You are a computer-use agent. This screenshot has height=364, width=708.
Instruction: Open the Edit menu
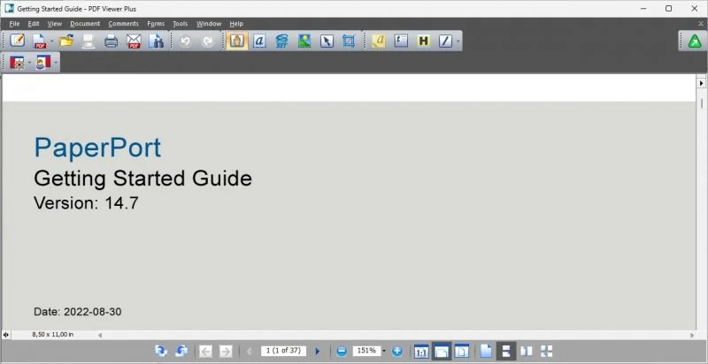click(x=34, y=24)
